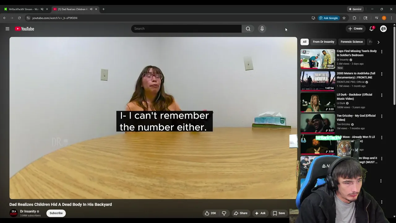Close the YouTube video tab
Viewport: 396px width, 223px height.
coord(96,9)
